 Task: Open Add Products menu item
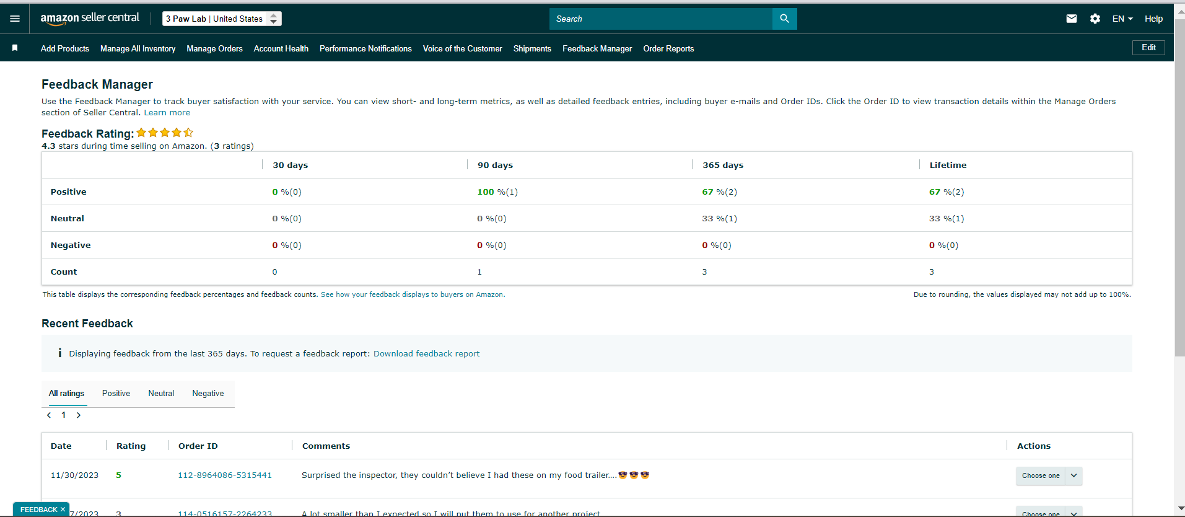coord(65,48)
